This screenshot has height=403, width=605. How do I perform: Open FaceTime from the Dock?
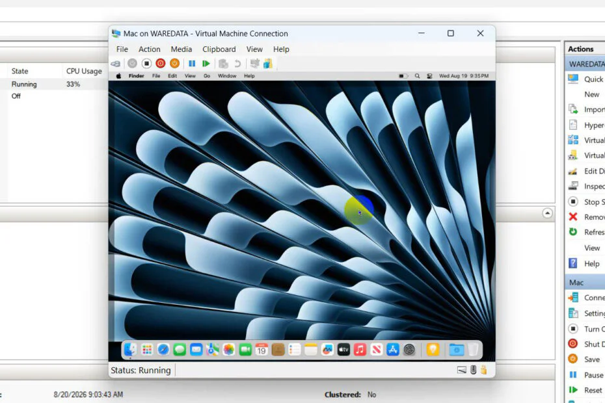click(245, 350)
